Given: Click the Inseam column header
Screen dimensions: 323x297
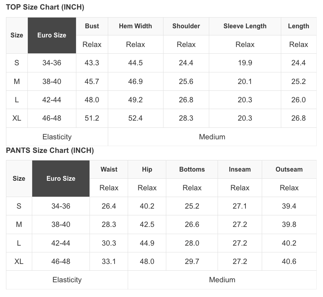Looking at the screenshot, I should coord(240,170).
